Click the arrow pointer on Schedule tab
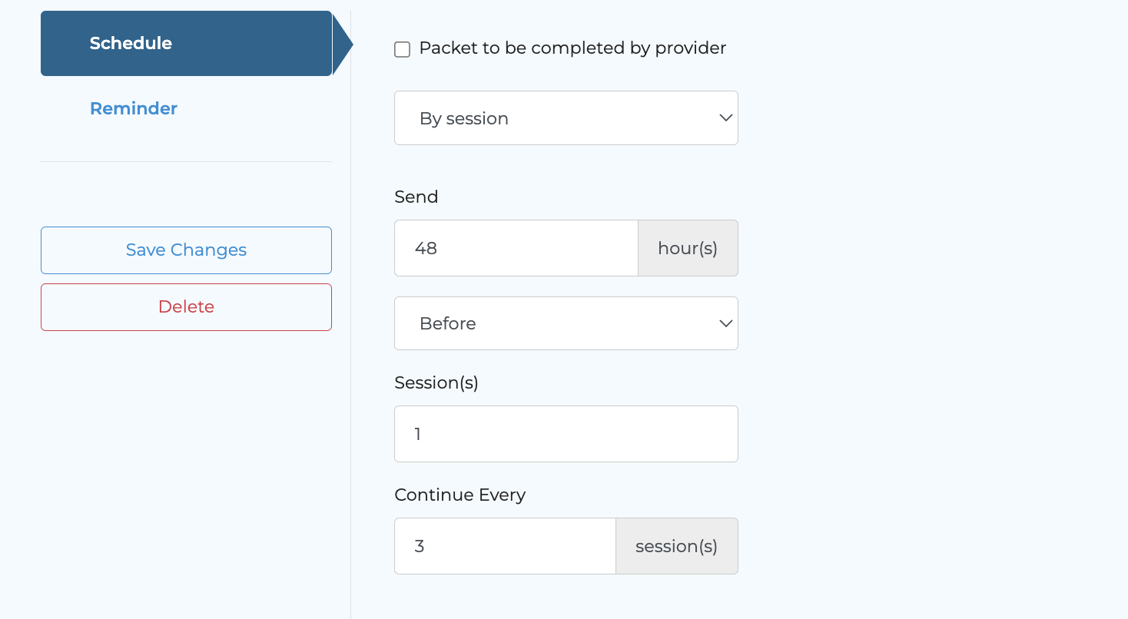The image size is (1128, 619). [x=343, y=44]
